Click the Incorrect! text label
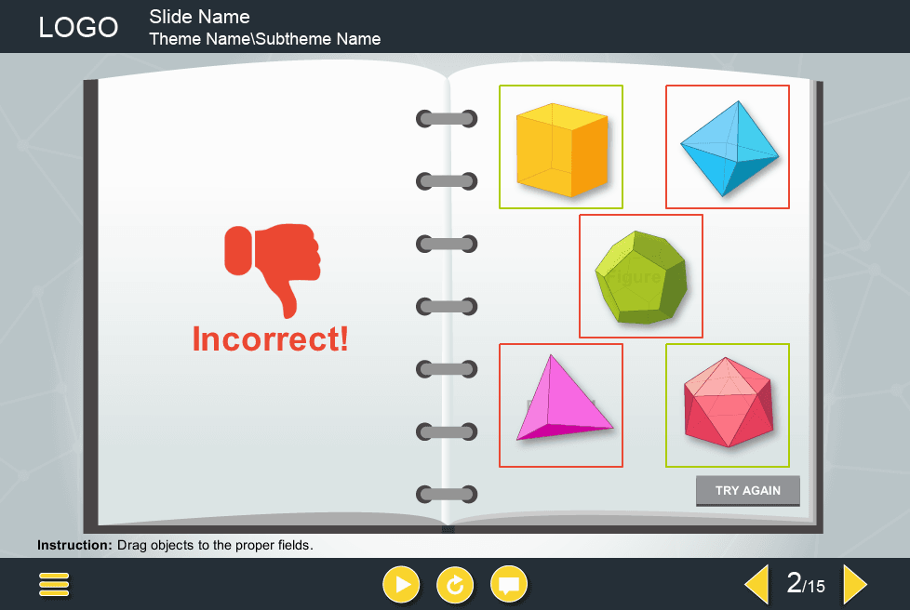This screenshot has width=910, height=610. click(269, 338)
